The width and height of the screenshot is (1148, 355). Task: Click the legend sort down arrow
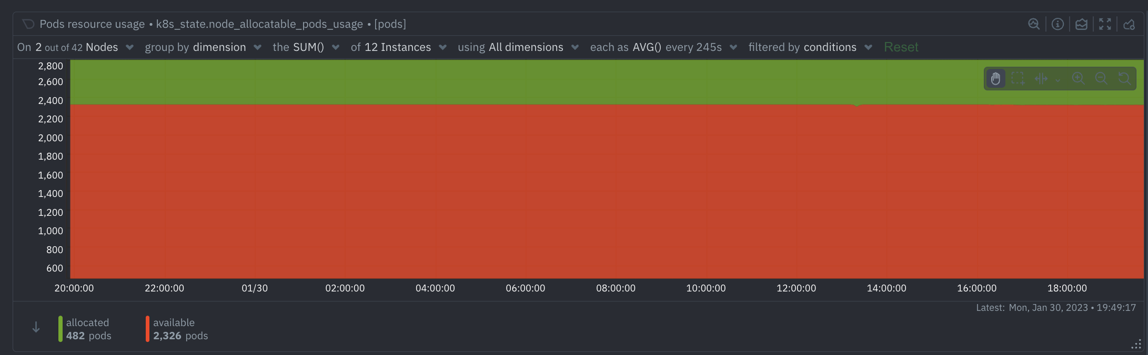click(x=36, y=328)
